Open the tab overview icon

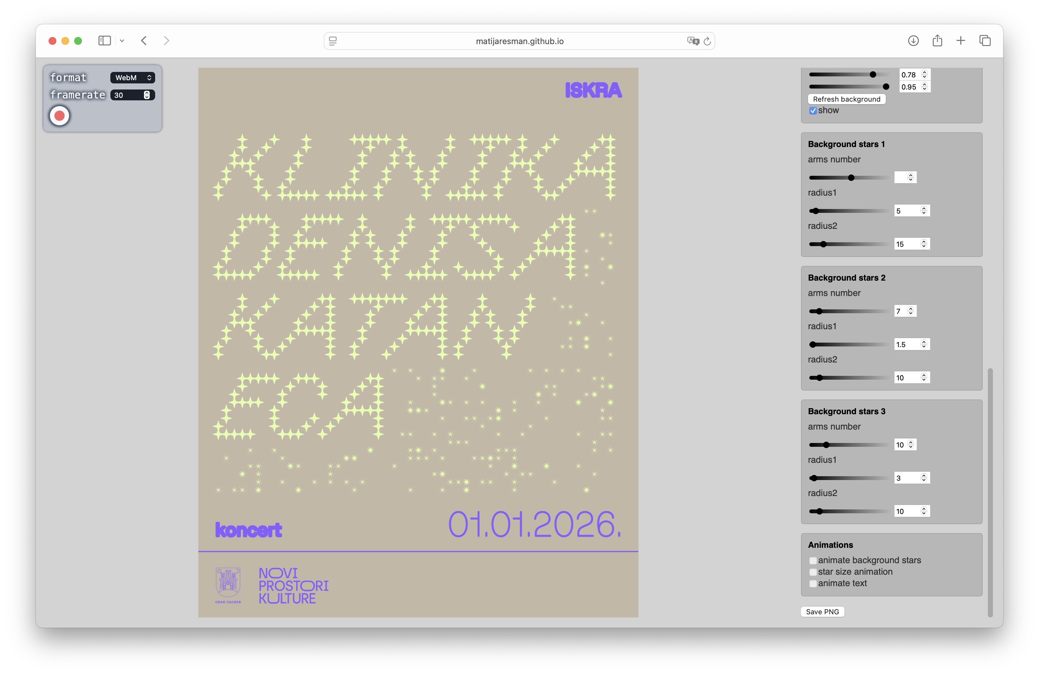[985, 41]
